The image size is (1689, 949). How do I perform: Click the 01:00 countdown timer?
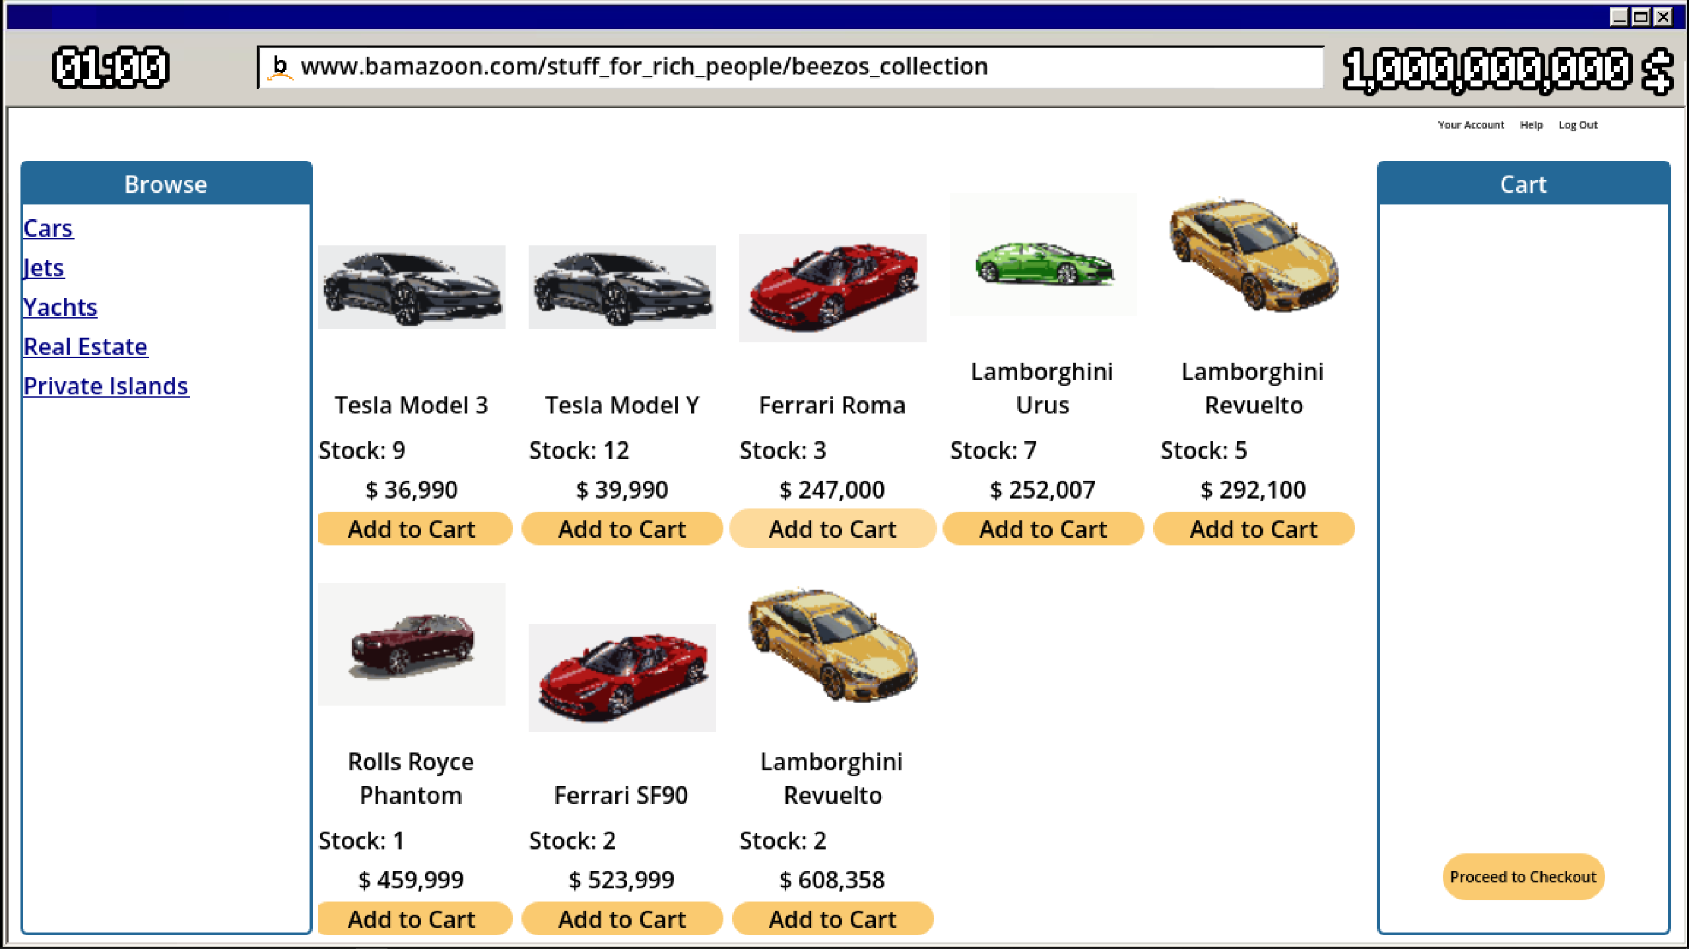coord(111,67)
